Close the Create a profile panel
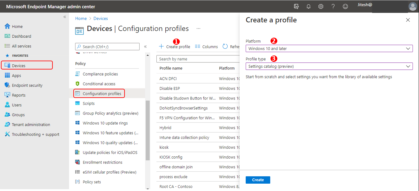The height and width of the screenshot is (191, 419). click(x=408, y=20)
